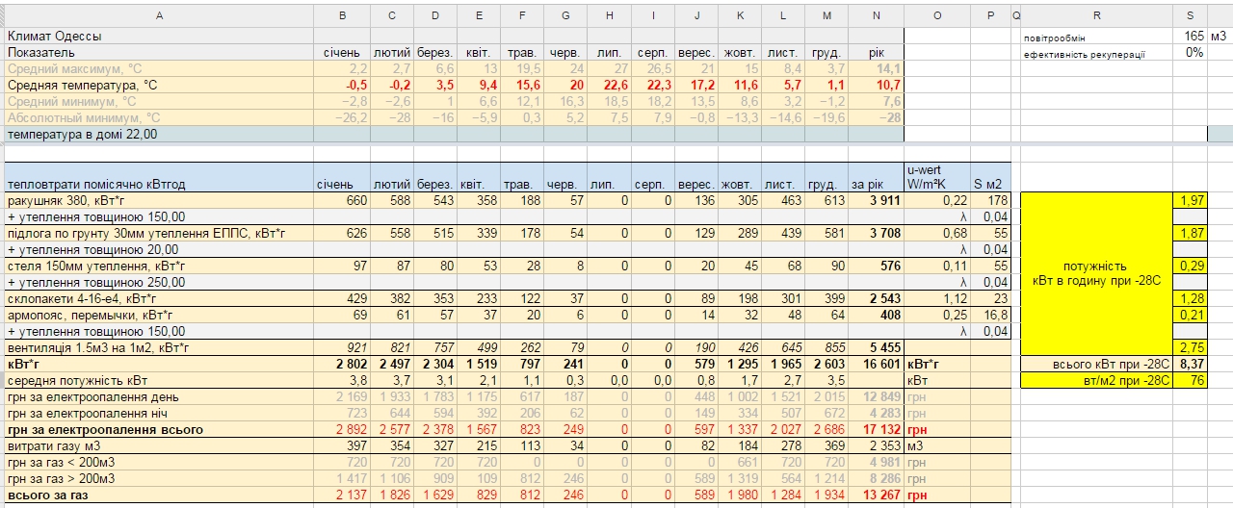Select 'підлога по грунту 30мм утеплення ЕППС' cell
The image size is (1233, 508).
[x=160, y=233]
